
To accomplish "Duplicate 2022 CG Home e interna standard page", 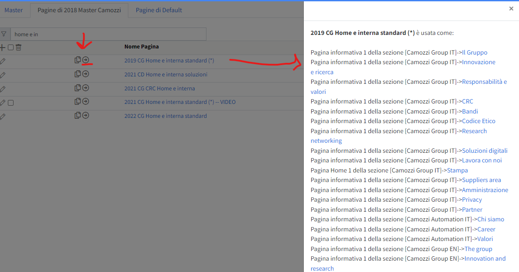I will [x=77, y=115].
